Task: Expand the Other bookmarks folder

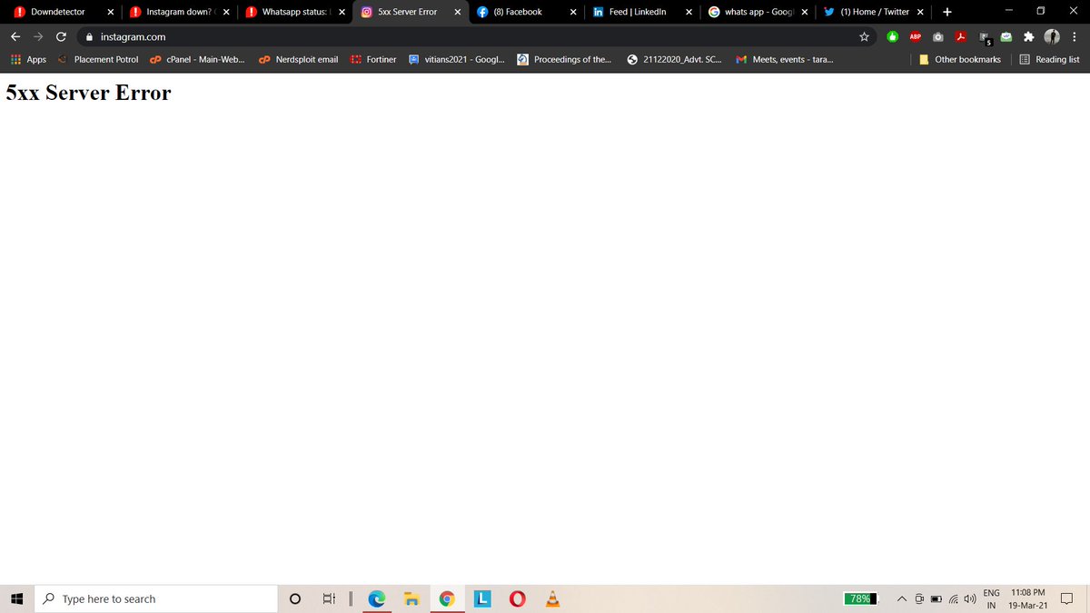Action: [x=960, y=59]
